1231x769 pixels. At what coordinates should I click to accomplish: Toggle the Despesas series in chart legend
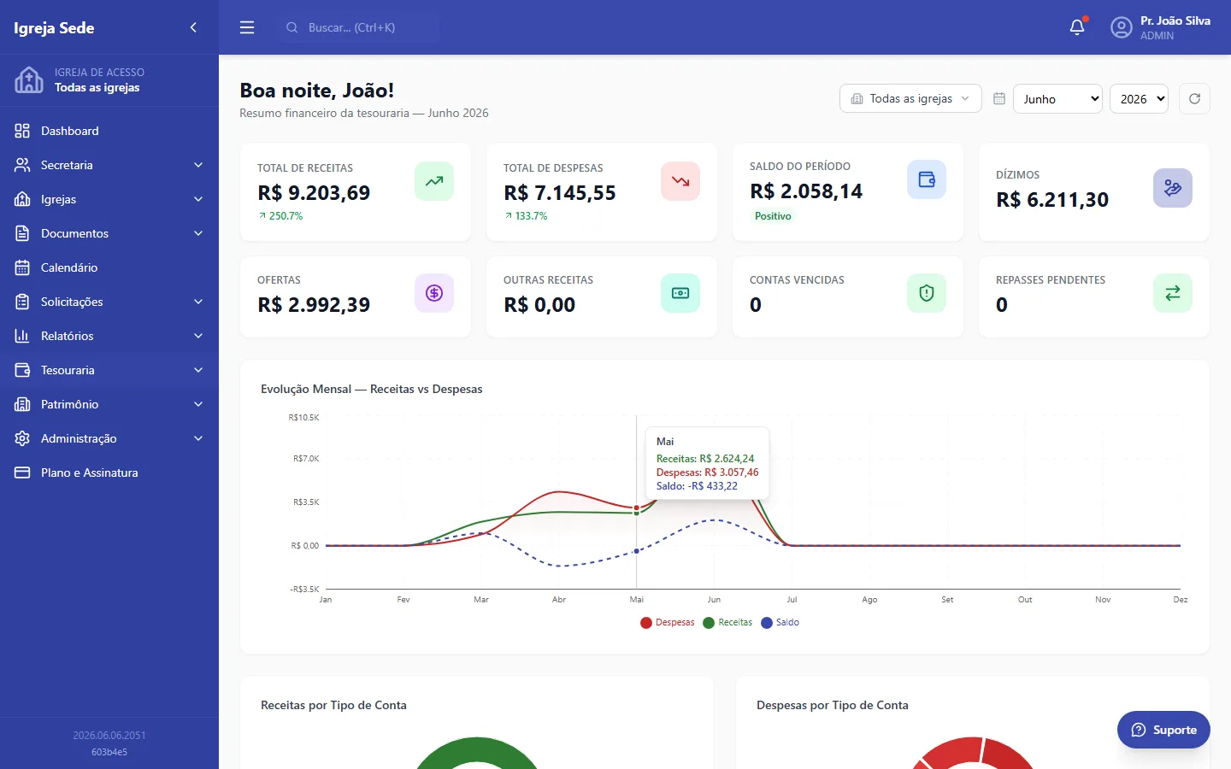point(668,622)
